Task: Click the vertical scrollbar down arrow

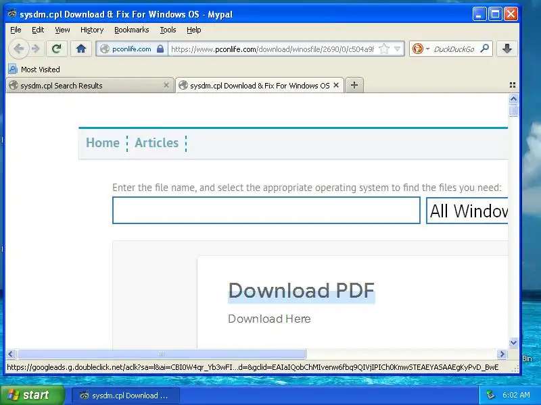Action: click(513, 342)
